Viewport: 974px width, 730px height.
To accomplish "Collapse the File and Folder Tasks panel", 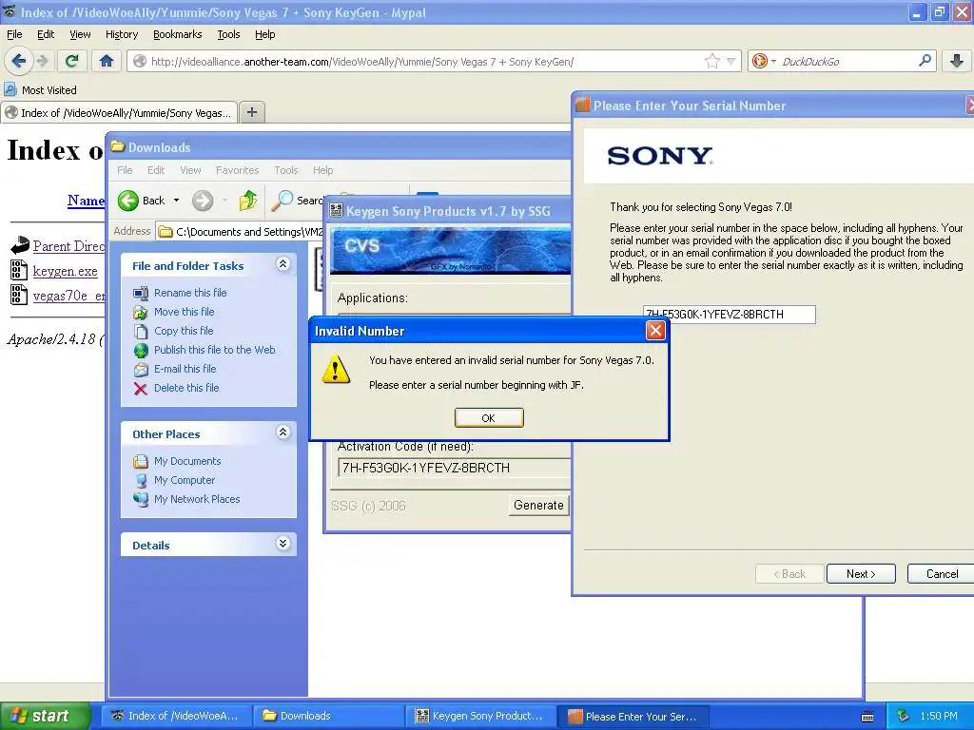I will pos(282,264).
